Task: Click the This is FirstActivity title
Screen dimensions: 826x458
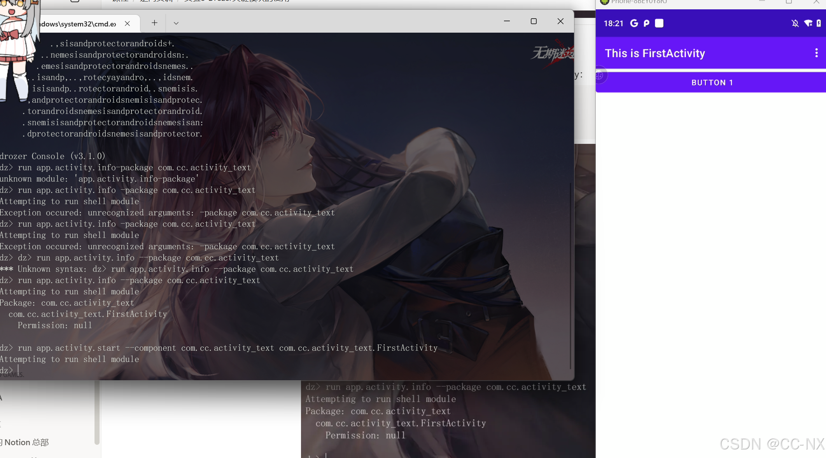Action: tap(655, 53)
